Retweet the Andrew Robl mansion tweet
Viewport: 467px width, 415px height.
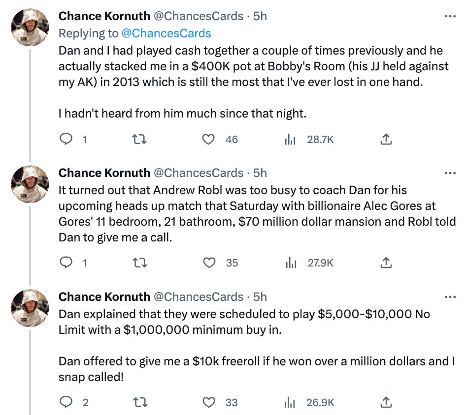(x=140, y=263)
